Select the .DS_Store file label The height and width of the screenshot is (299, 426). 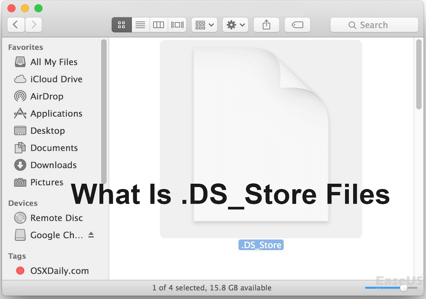click(261, 245)
